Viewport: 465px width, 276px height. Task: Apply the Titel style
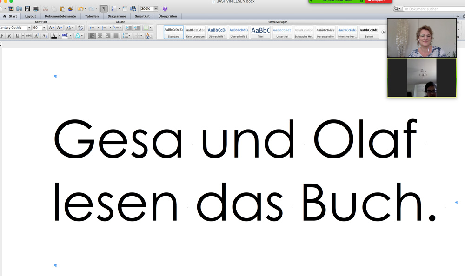(x=260, y=32)
